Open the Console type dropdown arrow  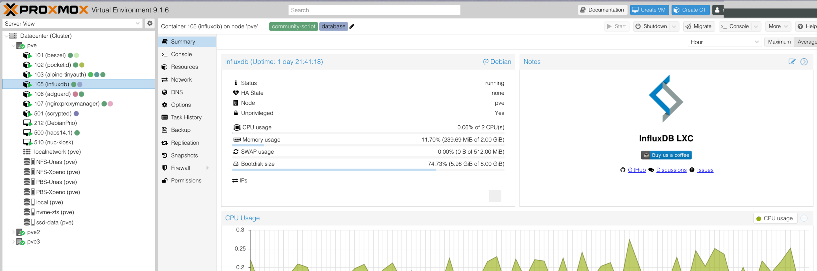click(x=756, y=26)
